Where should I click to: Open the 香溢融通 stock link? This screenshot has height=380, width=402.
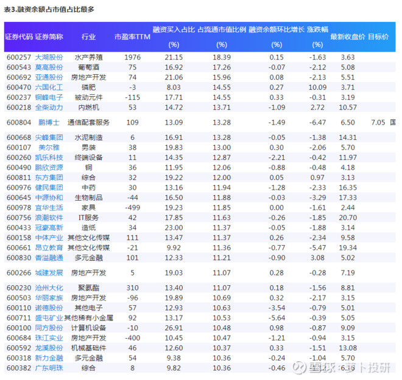(49, 258)
